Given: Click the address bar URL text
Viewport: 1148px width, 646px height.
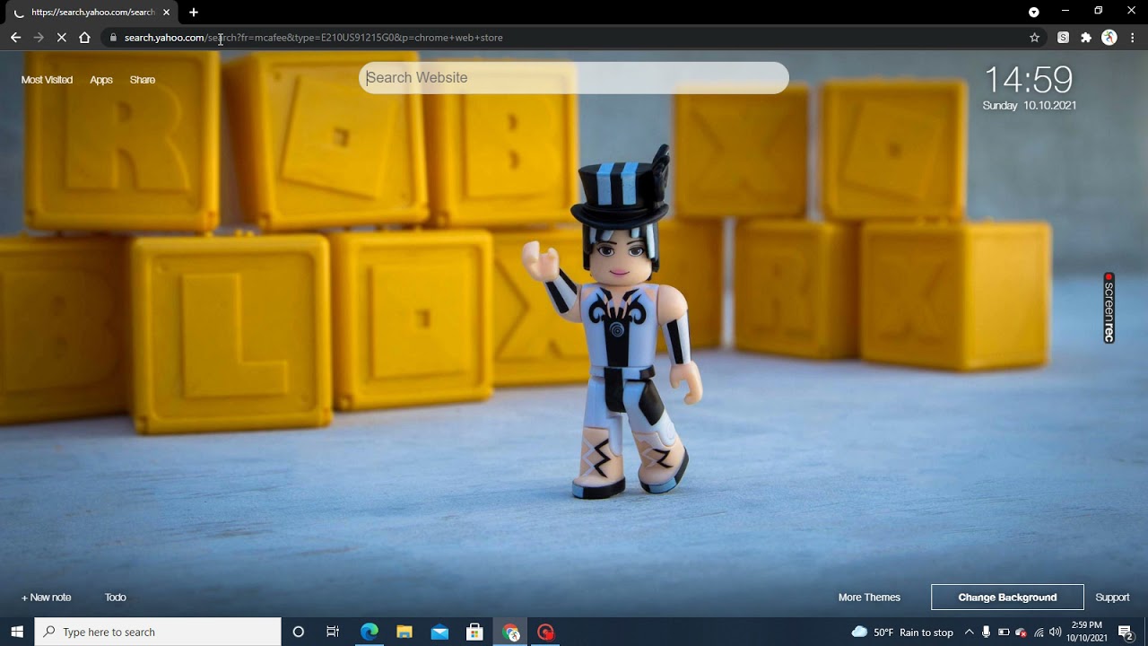Looking at the screenshot, I should pos(314,38).
